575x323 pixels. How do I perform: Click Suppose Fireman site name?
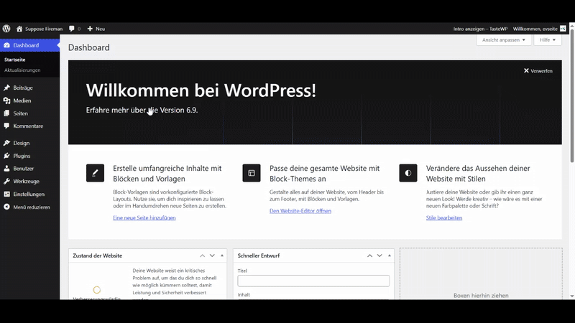44,29
